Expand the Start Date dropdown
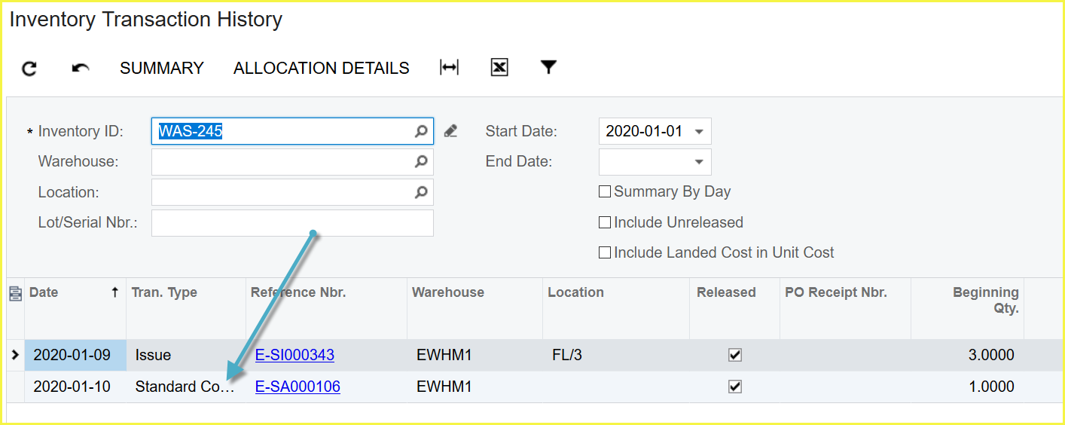The width and height of the screenshot is (1065, 425). click(699, 131)
